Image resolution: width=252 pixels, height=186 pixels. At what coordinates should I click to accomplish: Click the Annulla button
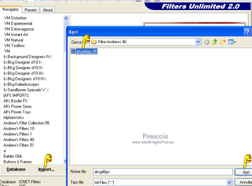pos(243,182)
